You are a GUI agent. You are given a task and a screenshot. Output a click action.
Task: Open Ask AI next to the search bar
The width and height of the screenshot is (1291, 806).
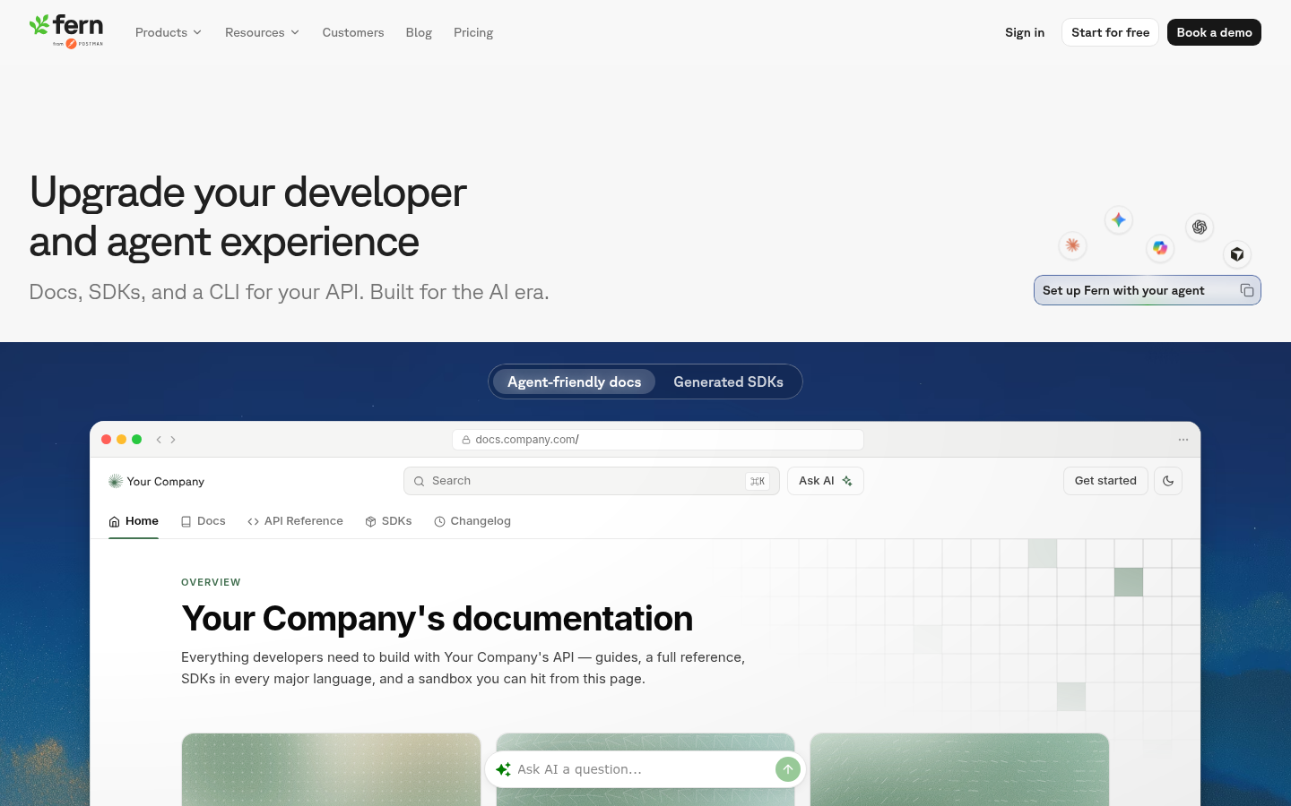[x=826, y=481]
